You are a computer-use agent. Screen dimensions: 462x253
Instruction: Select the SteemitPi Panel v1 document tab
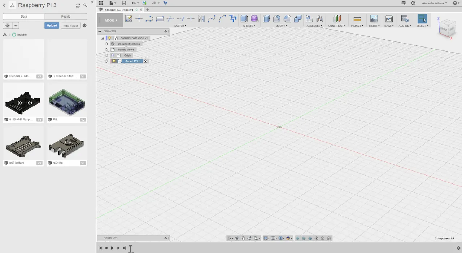(119, 10)
